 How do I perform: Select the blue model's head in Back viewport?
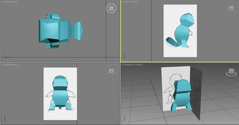tap(187, 20)
